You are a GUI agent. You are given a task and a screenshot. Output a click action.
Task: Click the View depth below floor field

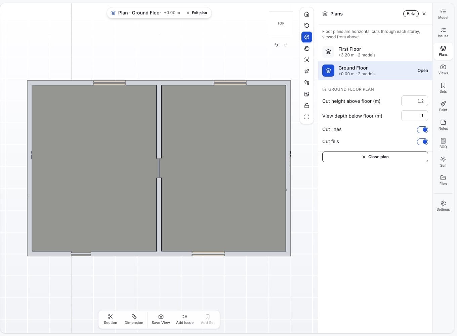pos(414,116)
